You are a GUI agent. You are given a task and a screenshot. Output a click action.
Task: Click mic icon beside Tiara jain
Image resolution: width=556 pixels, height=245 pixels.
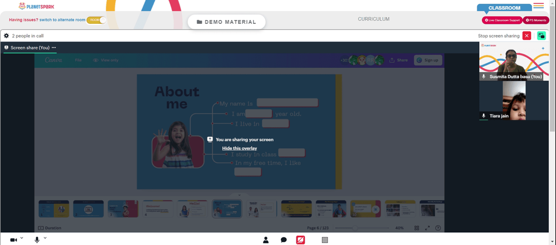[x=484, y=116]
